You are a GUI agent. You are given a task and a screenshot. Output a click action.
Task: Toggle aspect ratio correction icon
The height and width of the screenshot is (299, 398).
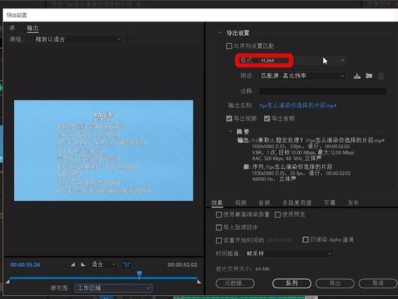pyautogui.click(x=127, y=265)
